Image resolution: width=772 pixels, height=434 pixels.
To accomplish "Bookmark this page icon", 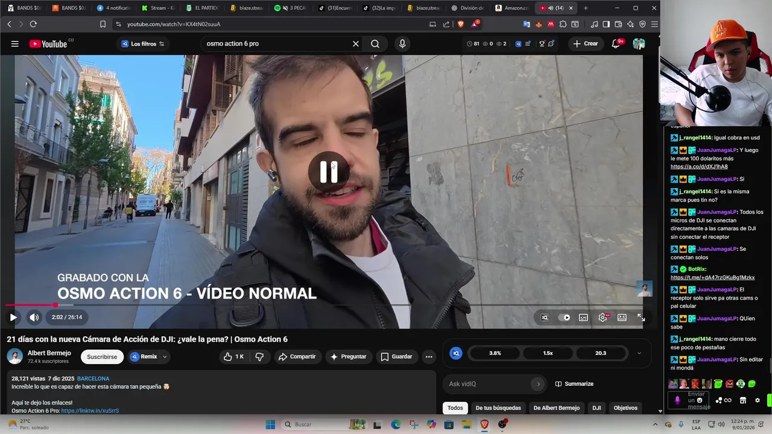I will 103,24.
